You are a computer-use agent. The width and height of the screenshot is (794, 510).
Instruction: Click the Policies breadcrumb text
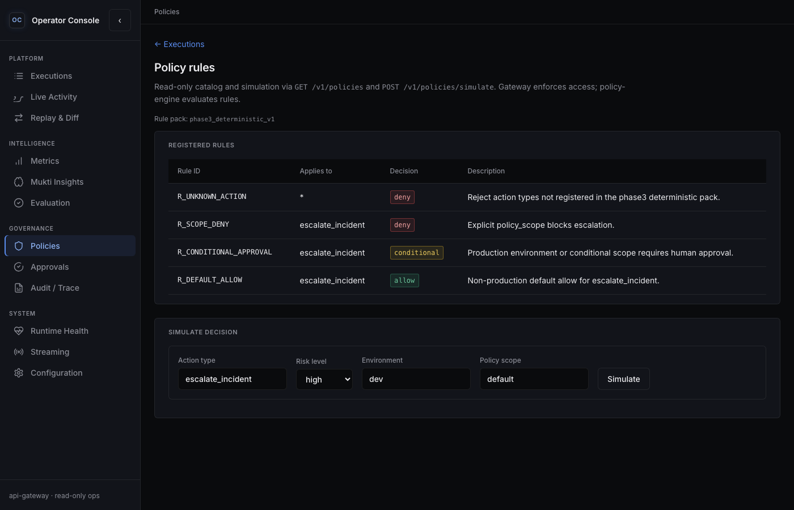(x=167, y=12)
